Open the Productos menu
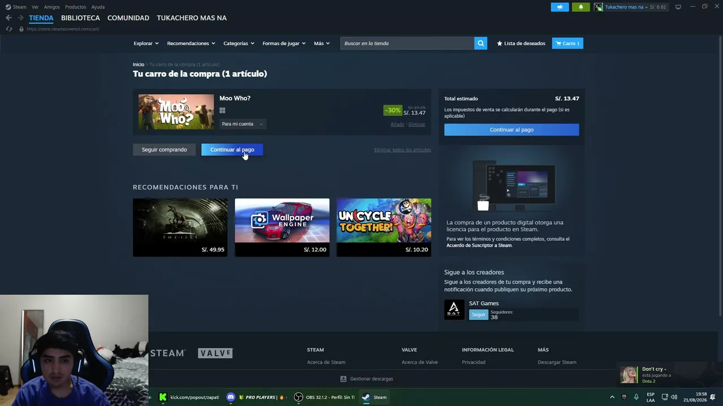 coord(76,7)
